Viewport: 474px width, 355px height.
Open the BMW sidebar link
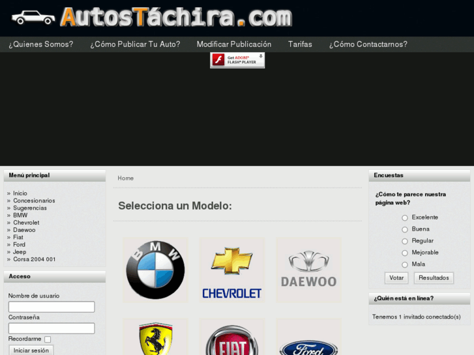click(x=20, y=215)
